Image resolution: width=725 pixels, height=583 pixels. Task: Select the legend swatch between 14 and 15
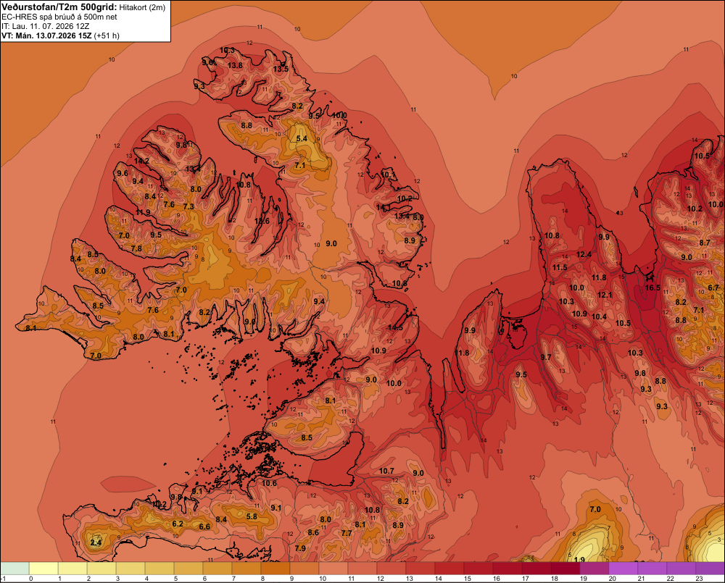449,569
